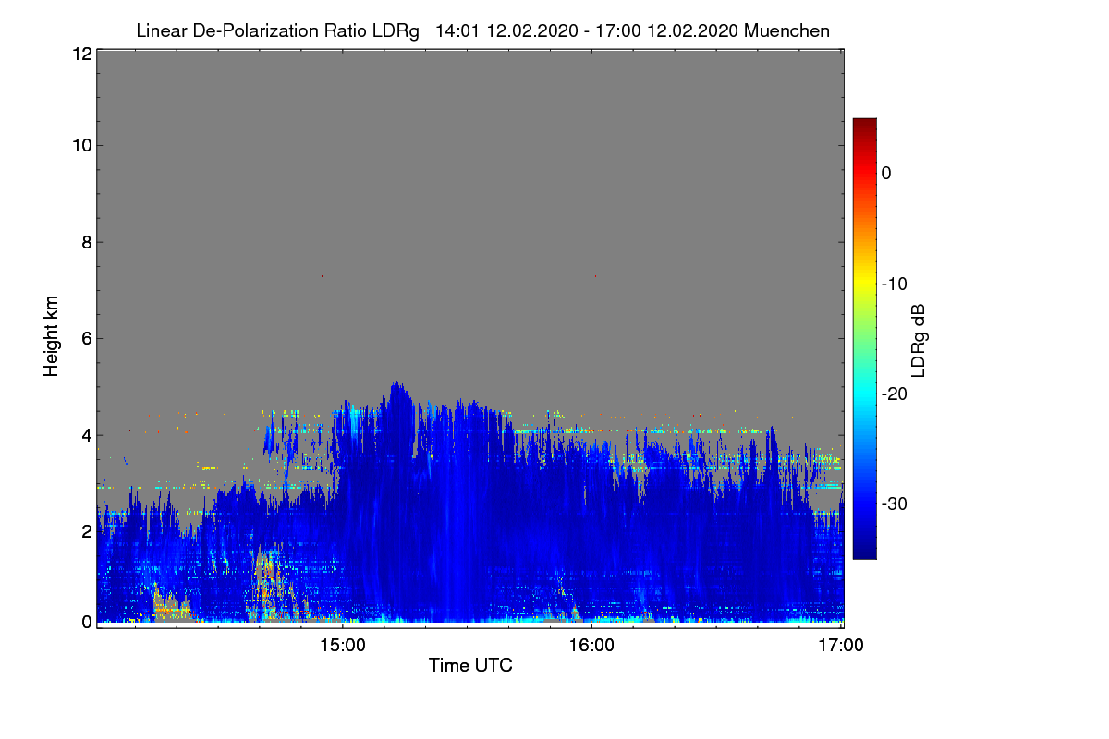Viewport: 1109px width, 739px height.
Task: Click the '6' height axis tick label
Action: (86, 339)
